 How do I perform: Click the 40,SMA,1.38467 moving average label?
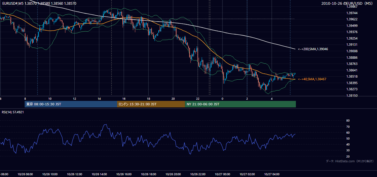click(312, 79)
